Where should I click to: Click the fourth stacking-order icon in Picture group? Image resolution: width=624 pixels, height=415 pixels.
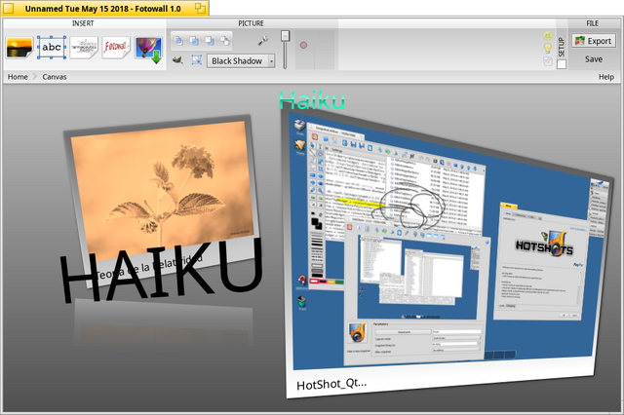tap(224, 41)
